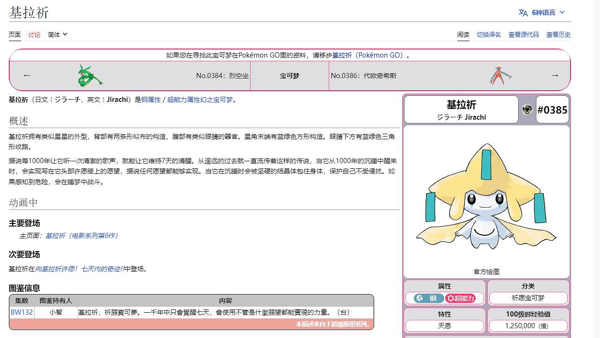Screen dimensions: 600x338
Task: Select the Steel type badge in the infobox
Action: point(429,297)
